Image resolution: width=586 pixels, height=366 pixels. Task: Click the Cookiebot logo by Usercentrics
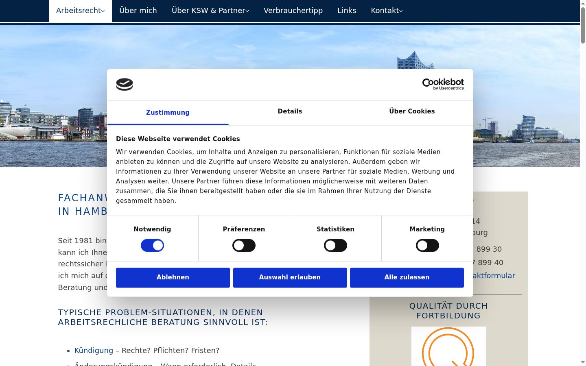(x=443, y=84)
